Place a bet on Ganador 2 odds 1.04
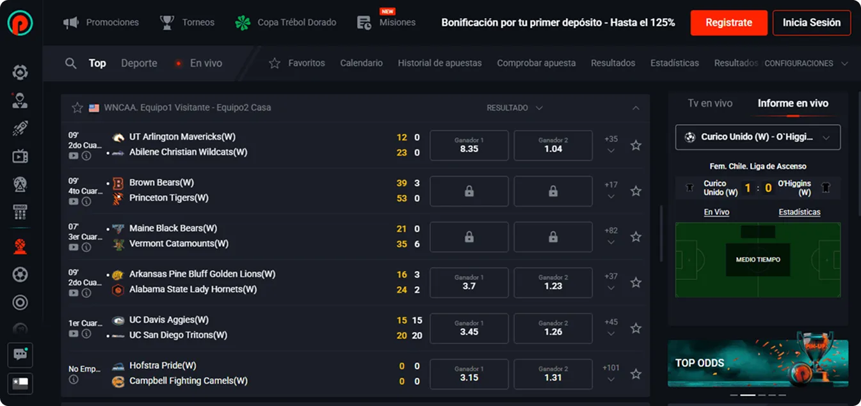 coord(552,145)
